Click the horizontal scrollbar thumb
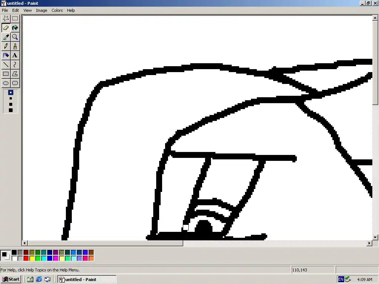This screenshot has width=379, height=284. pyautogui.click(x=105, y=243)
